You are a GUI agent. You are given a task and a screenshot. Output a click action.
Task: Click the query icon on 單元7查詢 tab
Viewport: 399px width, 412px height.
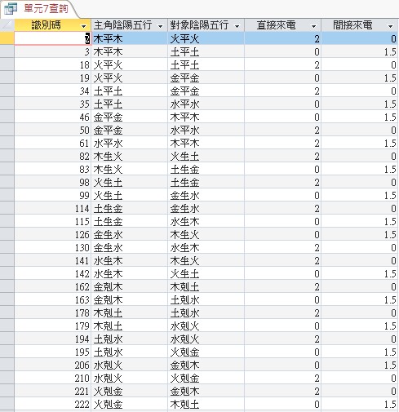(11, 9)
